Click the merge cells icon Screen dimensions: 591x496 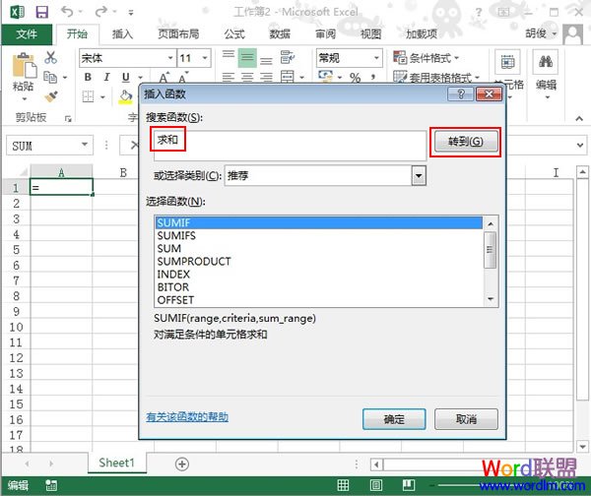tap(288, 77)
